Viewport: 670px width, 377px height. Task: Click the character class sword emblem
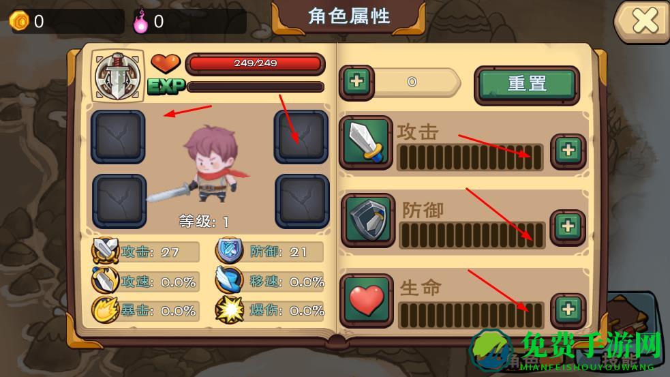click(117, 76)
